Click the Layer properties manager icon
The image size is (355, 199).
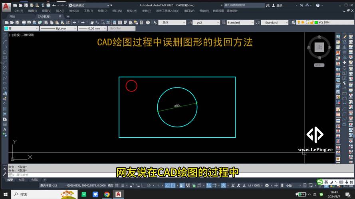coord(294,23)
